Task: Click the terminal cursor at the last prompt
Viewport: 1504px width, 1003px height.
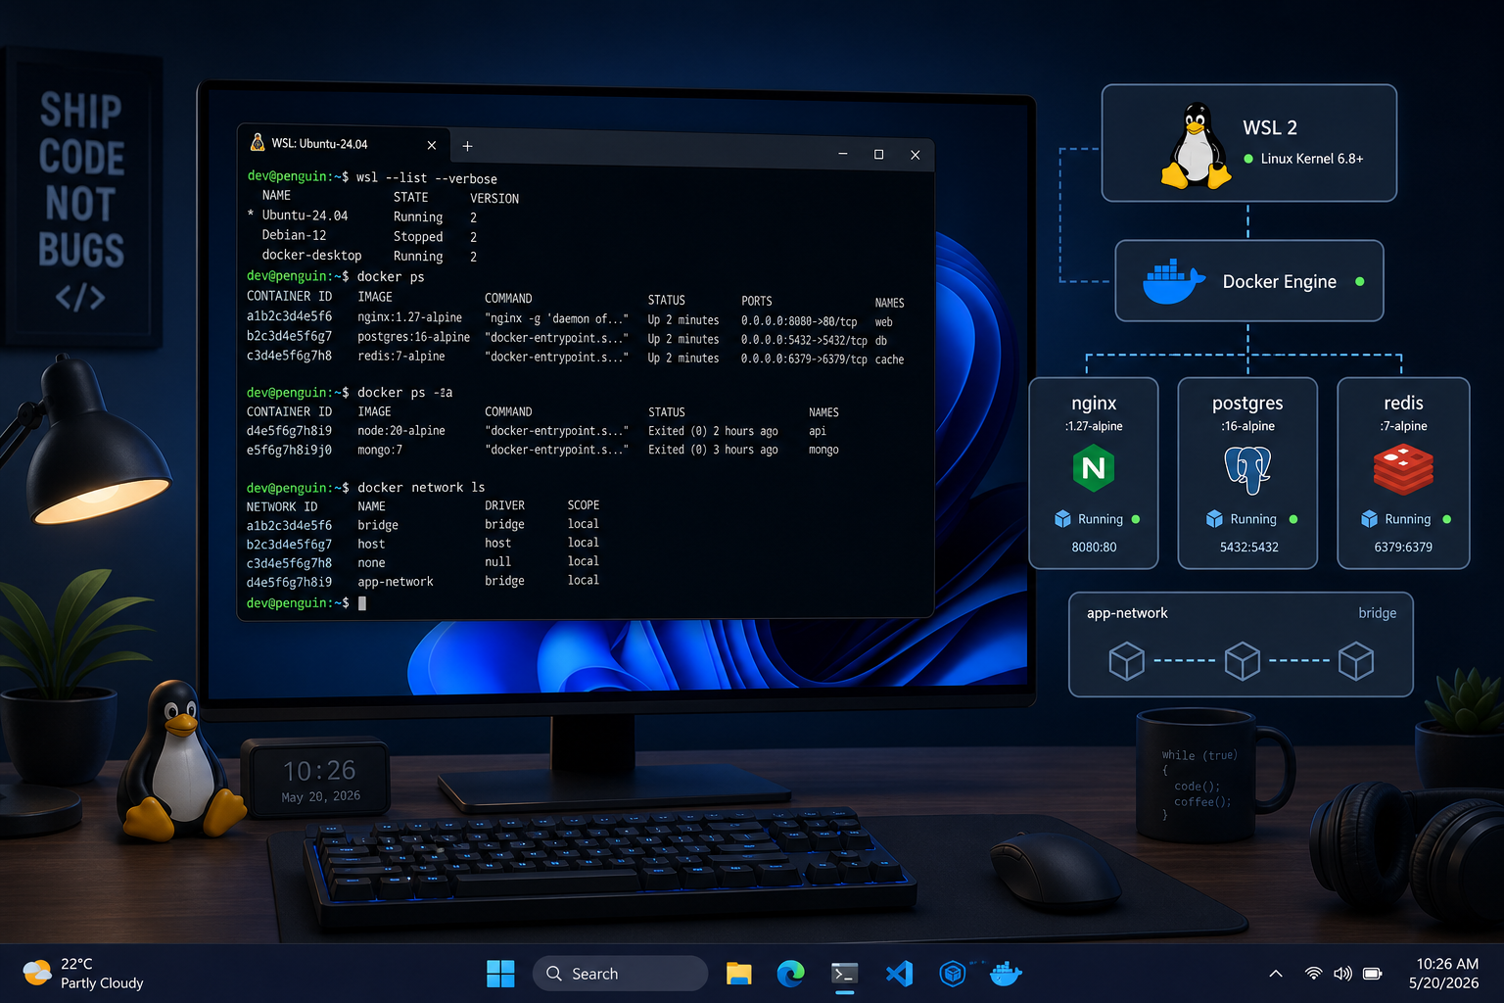Action: click(x=362, y=603)
